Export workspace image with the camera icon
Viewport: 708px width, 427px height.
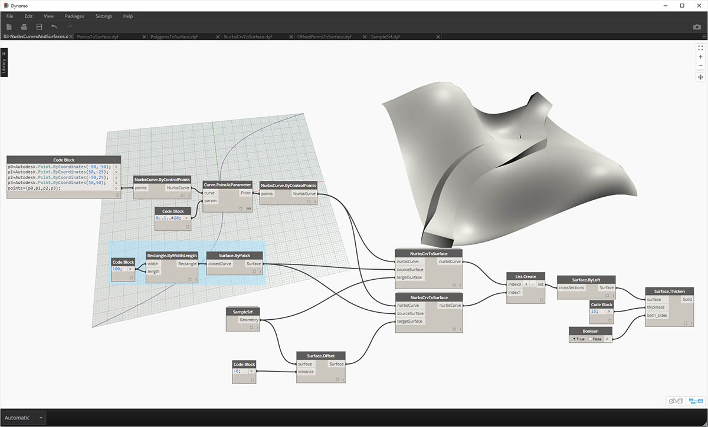697,27
